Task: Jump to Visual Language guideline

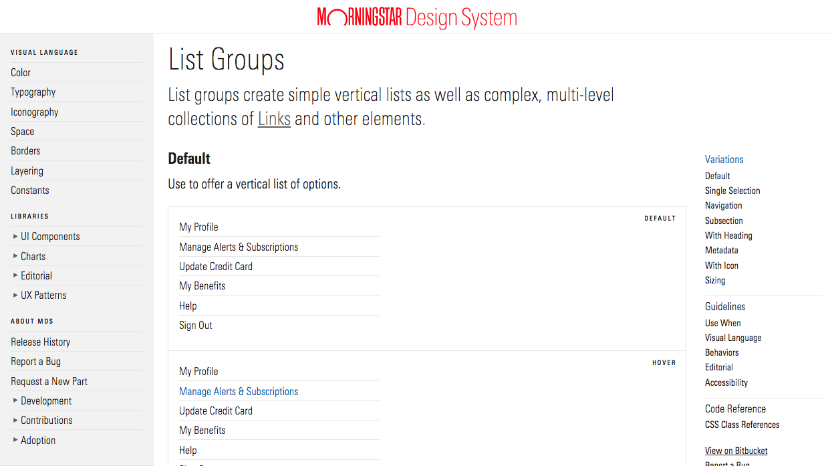Action: 733,338
